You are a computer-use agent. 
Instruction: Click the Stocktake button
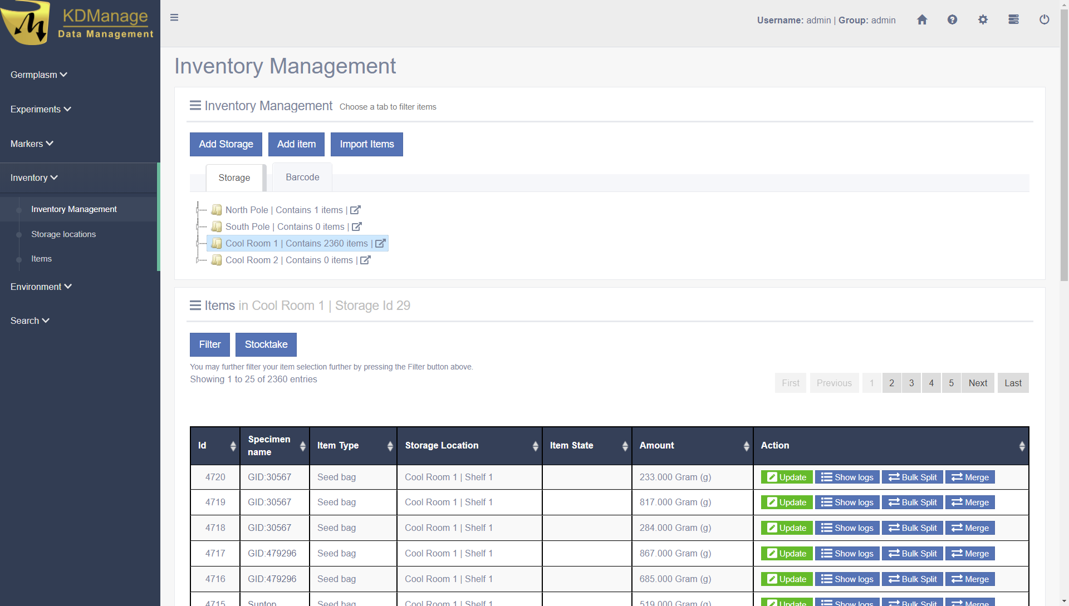click(266, 344)
